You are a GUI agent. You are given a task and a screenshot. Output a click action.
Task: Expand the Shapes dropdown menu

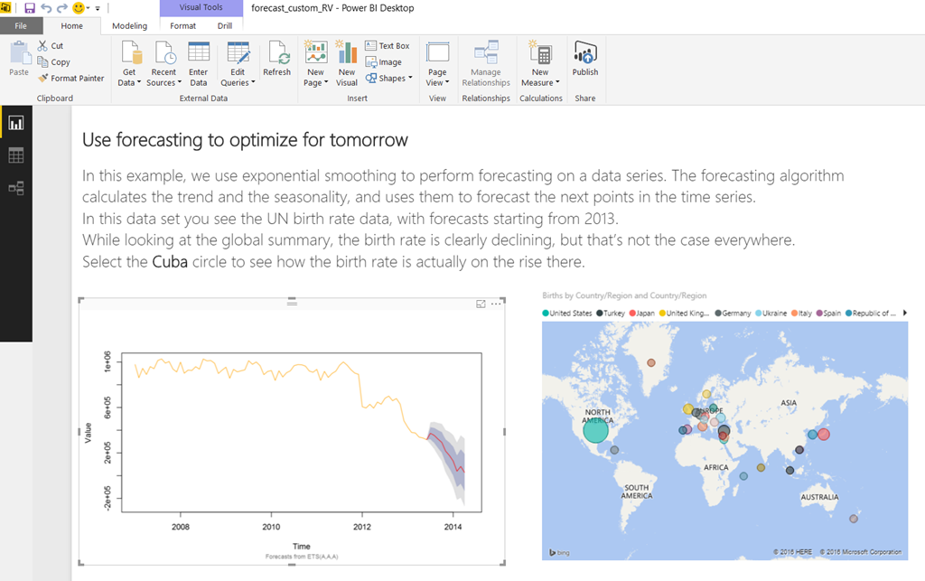pyautogui.click(x=389, y=79)
